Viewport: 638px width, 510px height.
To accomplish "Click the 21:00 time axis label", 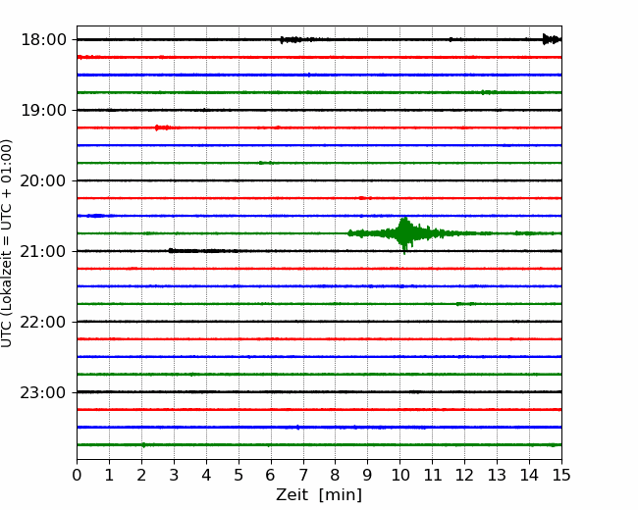I will [43, 252].
